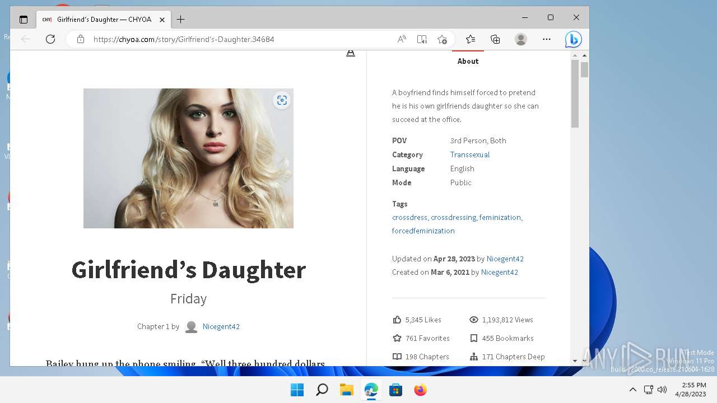Open Firefox from the taskbar
717x403 pixels.
pos(420,390)
